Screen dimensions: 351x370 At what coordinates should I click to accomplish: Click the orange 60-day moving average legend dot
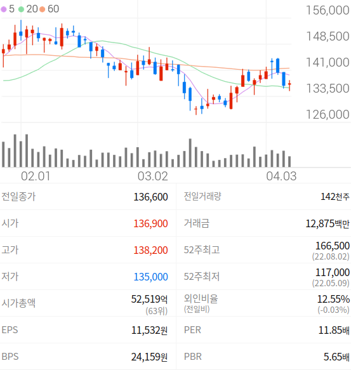43,10
